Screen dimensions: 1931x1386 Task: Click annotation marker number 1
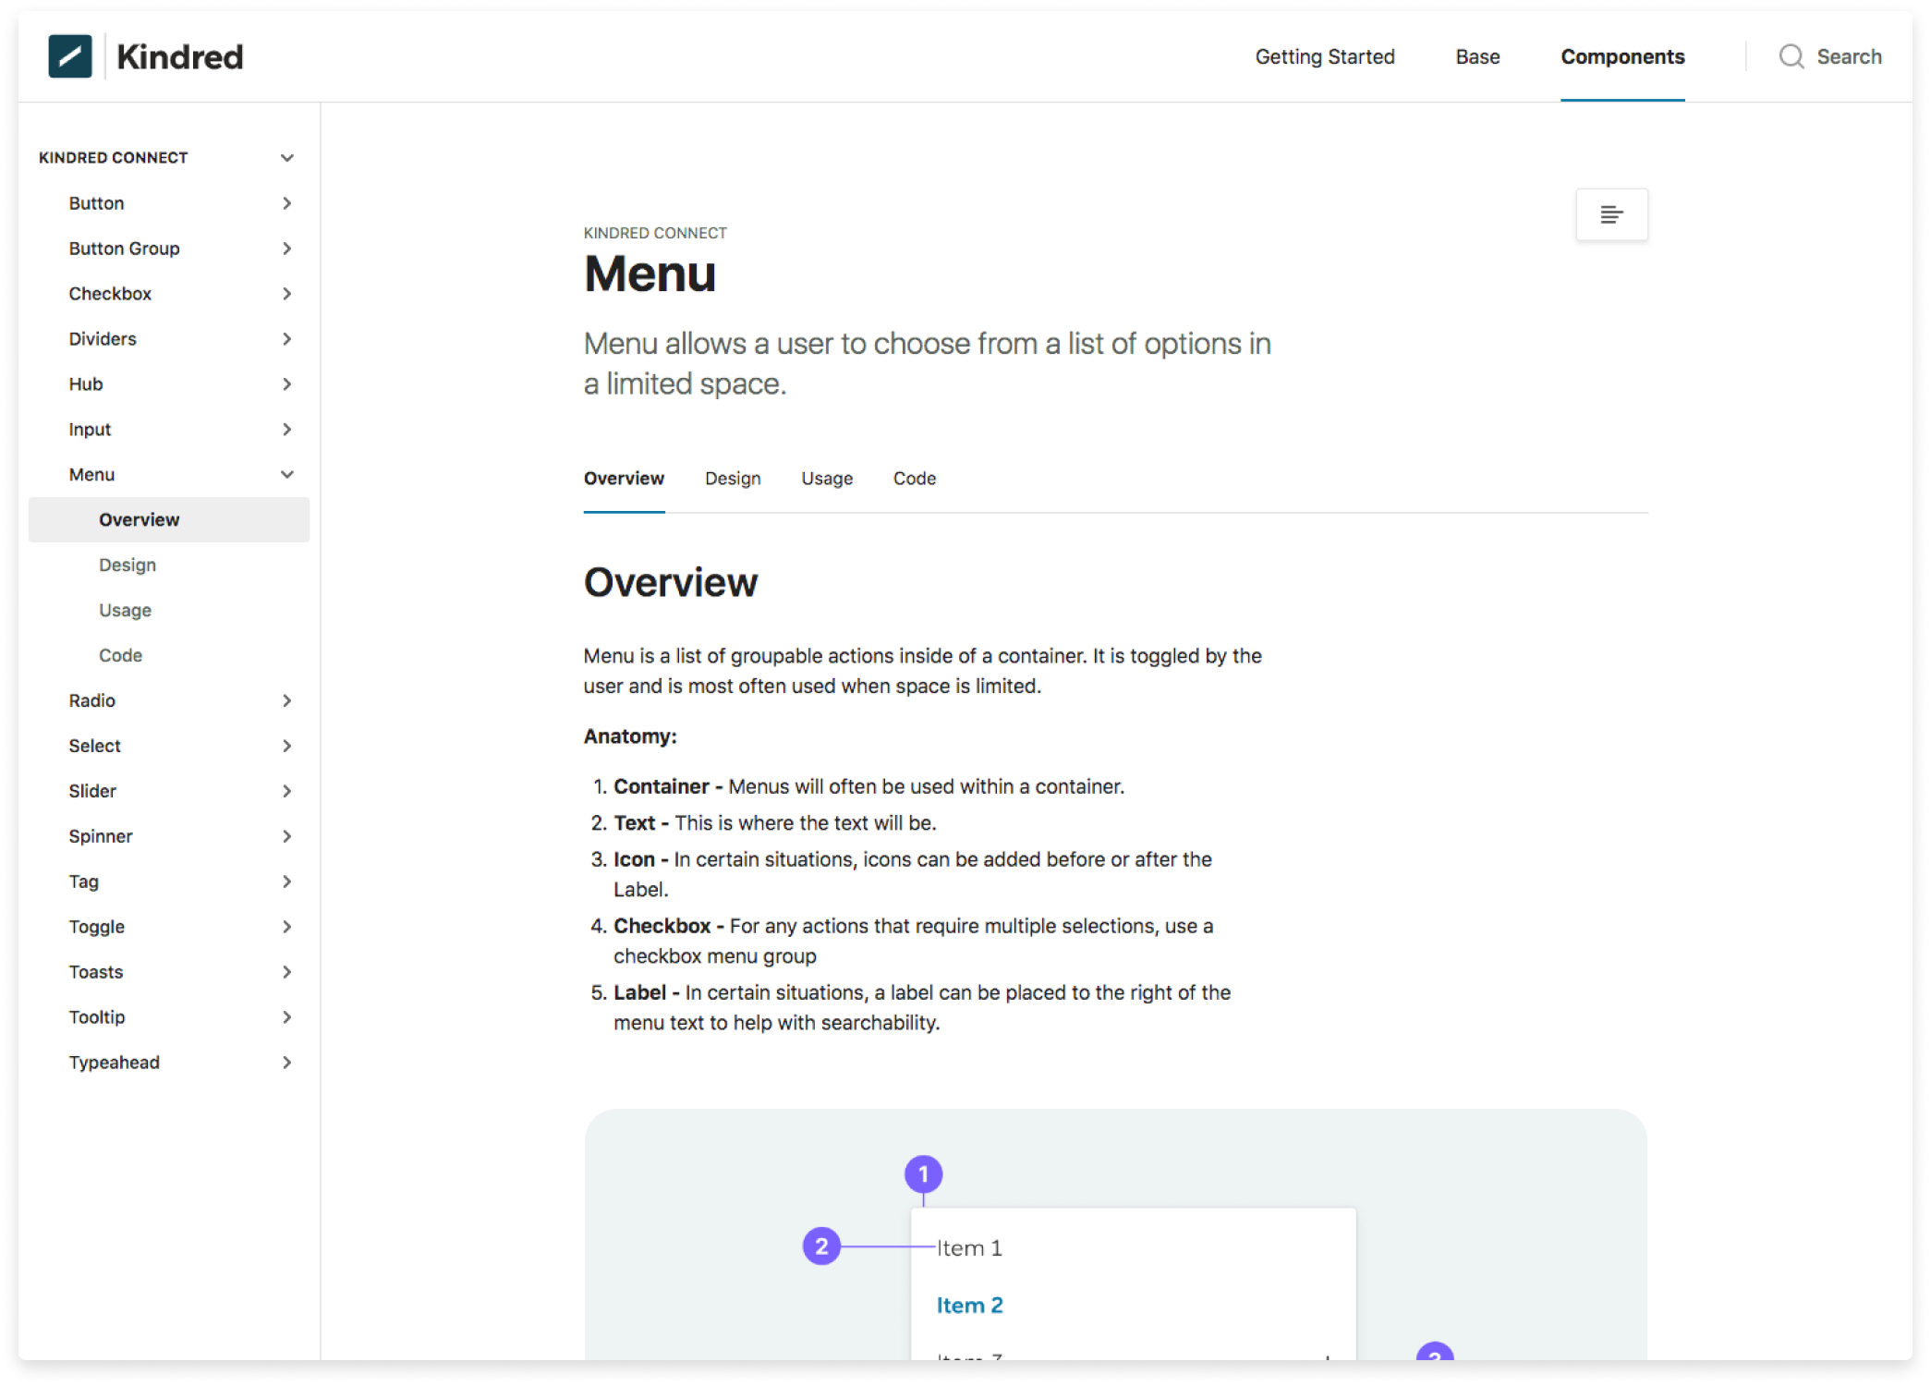coord(922,1174)
